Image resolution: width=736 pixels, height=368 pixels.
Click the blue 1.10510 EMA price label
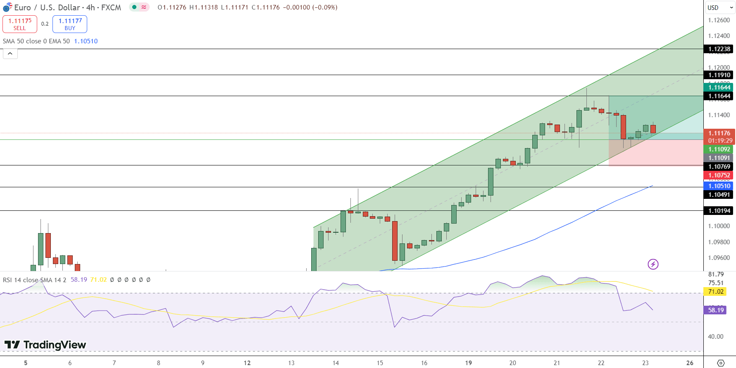[719, 186]
